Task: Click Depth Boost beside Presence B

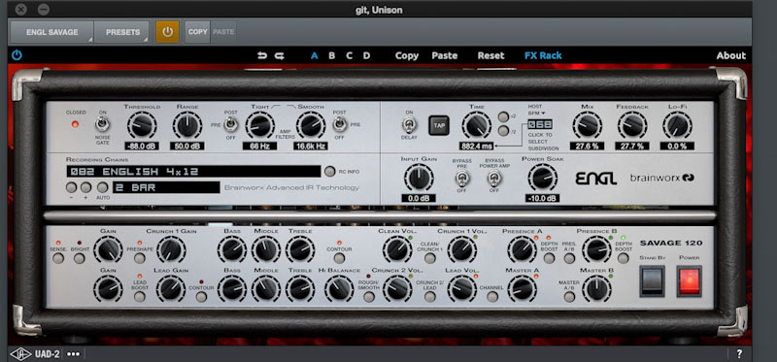Action: point(624,258)
